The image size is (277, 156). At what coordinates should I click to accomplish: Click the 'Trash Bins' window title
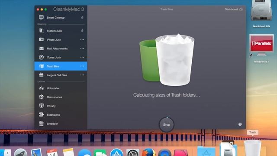pos(166,9)
